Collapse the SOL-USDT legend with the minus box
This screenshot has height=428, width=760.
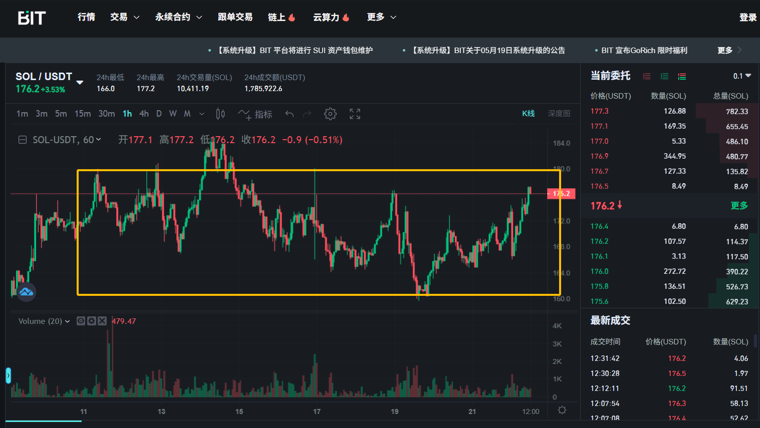[23, 140]
